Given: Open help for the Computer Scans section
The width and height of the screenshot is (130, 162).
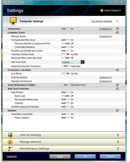Looking at the screenshot, I should (118, 33).
